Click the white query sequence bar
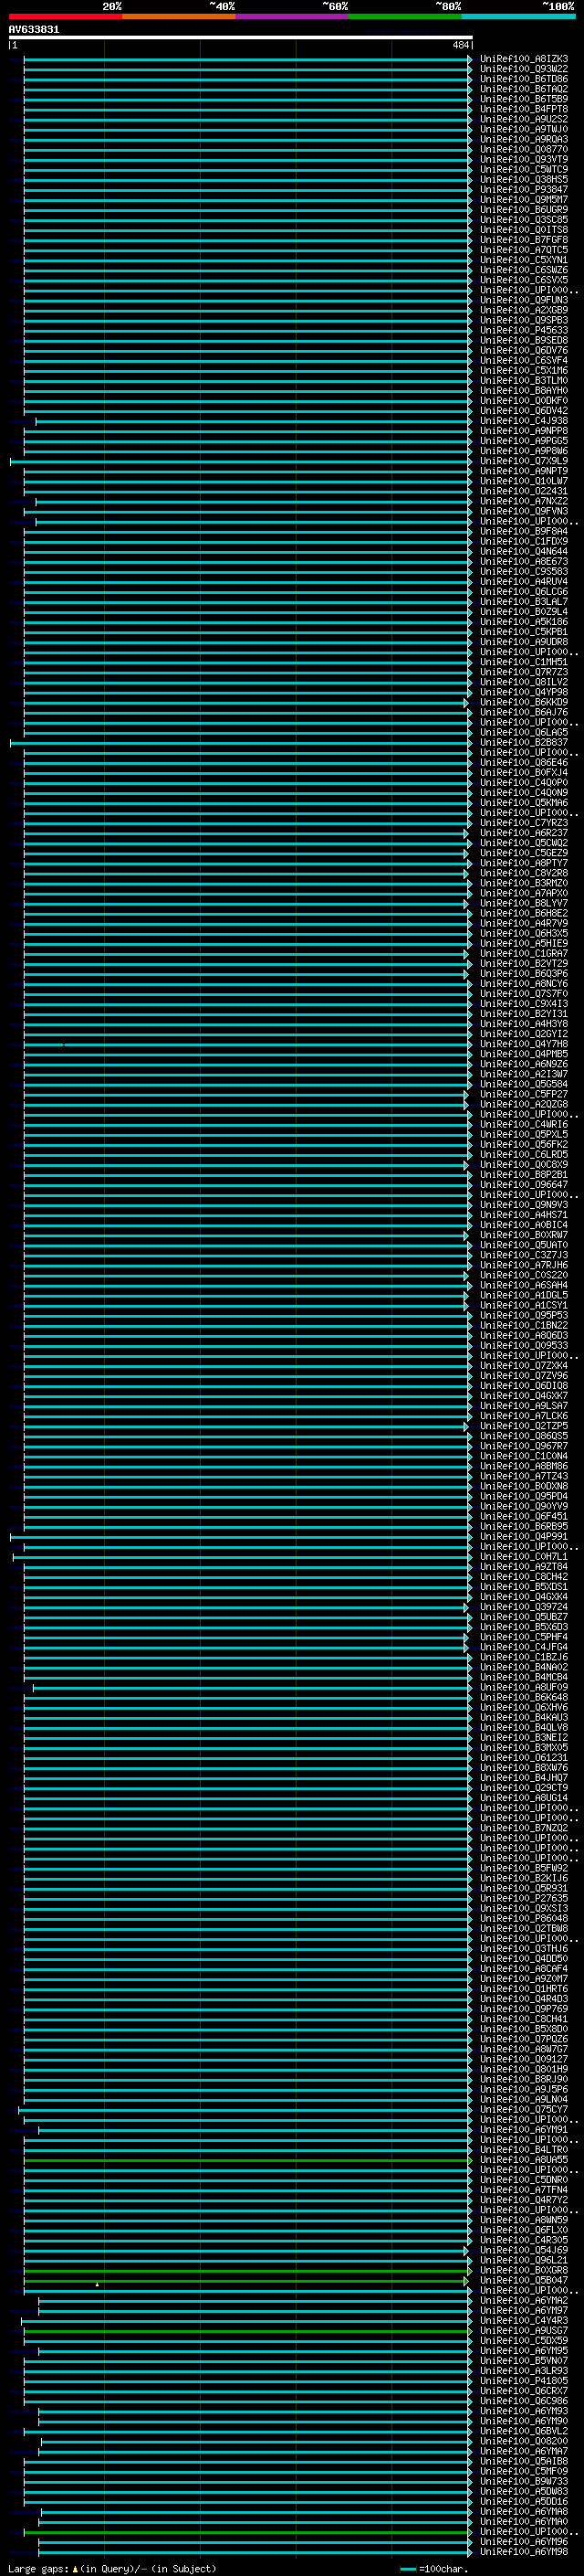This screenshot has height=2576, width=584. [x=241, y=38]
